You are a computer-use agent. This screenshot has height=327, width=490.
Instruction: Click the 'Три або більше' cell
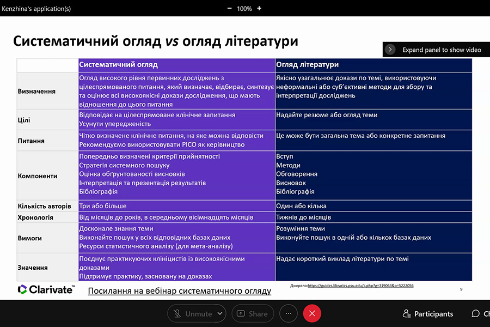(176, 206)
